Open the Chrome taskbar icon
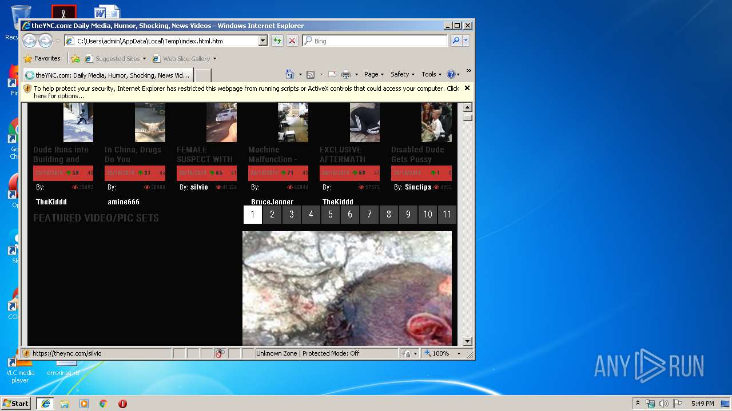Screen dimensions: 732x411 click(x=104, y=404)
